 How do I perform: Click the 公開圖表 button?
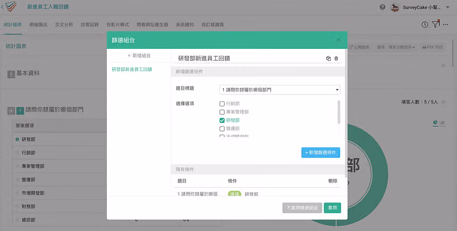pos(359,47)
